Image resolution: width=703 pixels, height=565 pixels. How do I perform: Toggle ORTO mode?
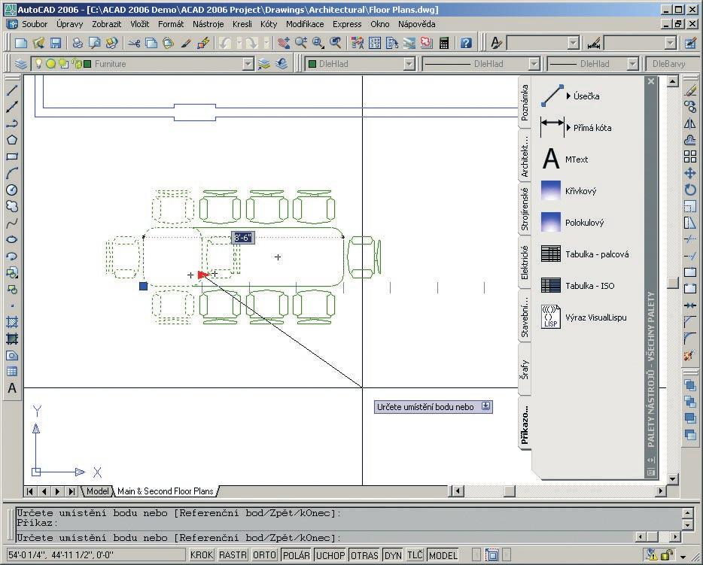[x=264, y=555]
